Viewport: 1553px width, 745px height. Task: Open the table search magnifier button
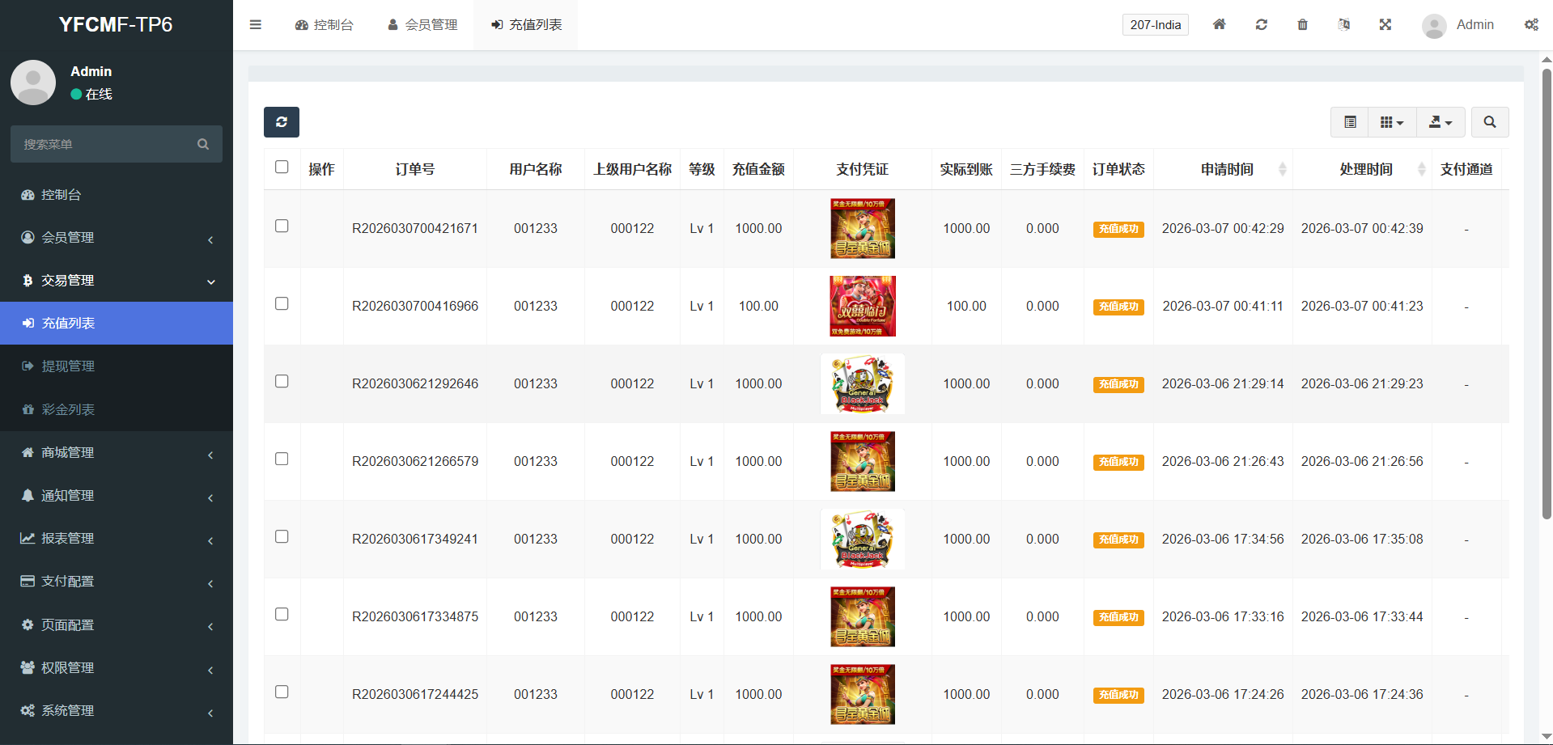(x=1489, y=122)
